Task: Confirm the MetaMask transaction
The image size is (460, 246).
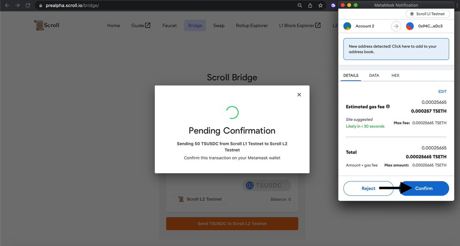Action: pyautogui.click(x=424, y=189)
